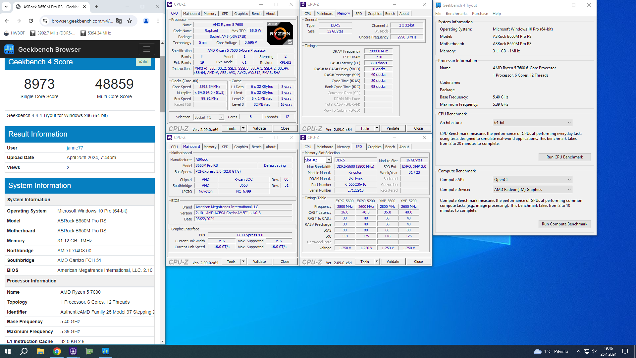
Task: Open Tools dropdown arrow in top-left CPU-Z
Action: [x=243, y=128]
